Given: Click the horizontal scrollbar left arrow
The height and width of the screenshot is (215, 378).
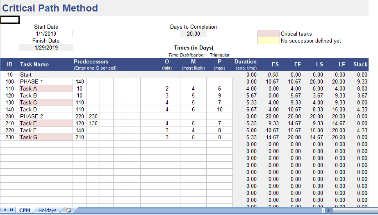Looking at the screenshot, I should pyautogui.click(x=328, y=210).
